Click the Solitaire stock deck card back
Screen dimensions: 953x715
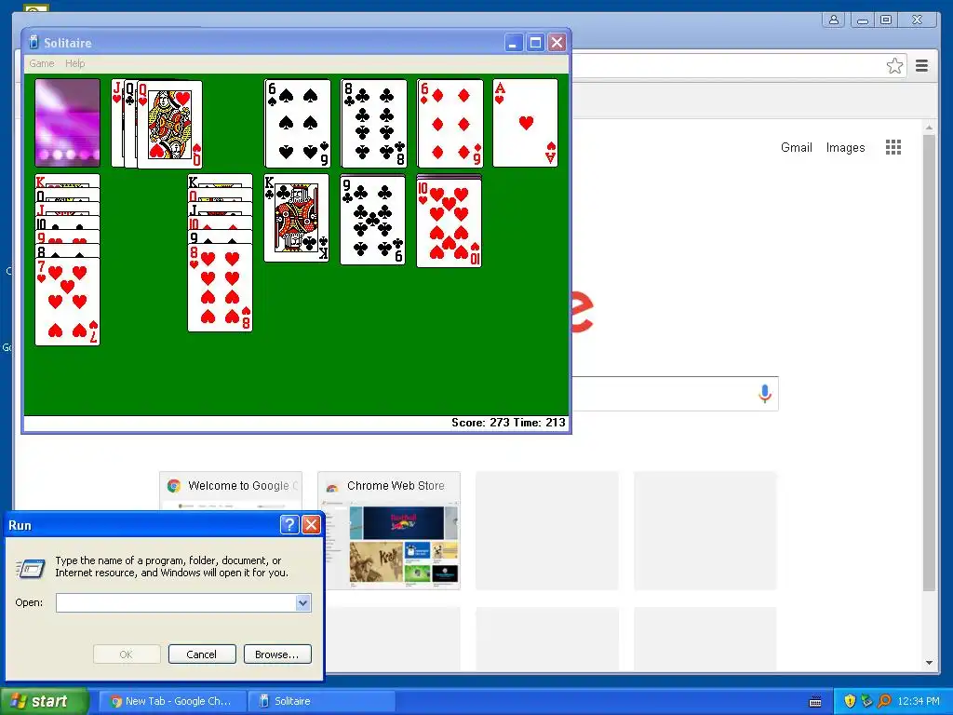(67, 122)
